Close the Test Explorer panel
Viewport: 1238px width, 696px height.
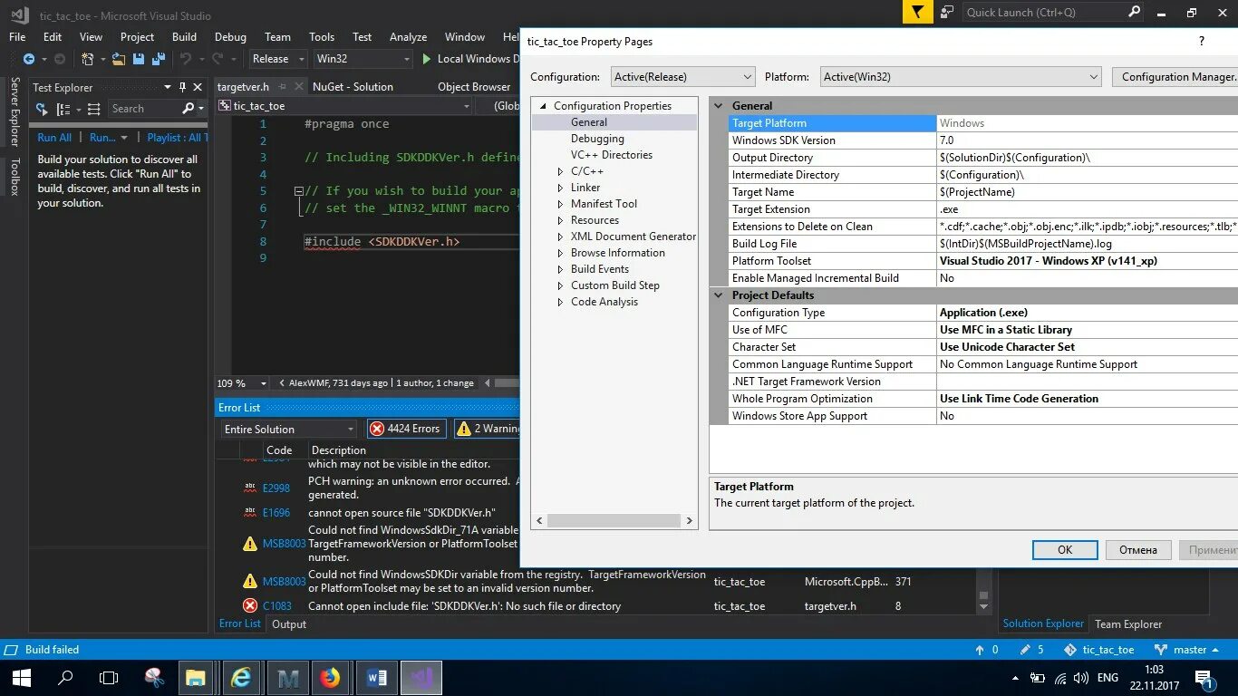coord(198,87)
